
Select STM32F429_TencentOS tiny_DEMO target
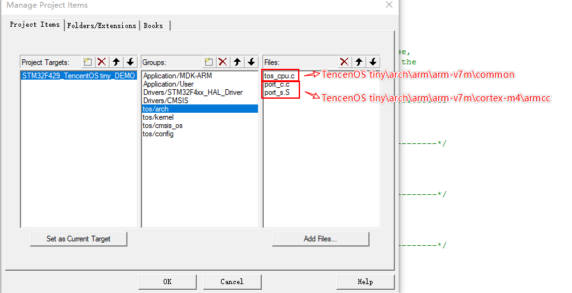coord(79,76)
